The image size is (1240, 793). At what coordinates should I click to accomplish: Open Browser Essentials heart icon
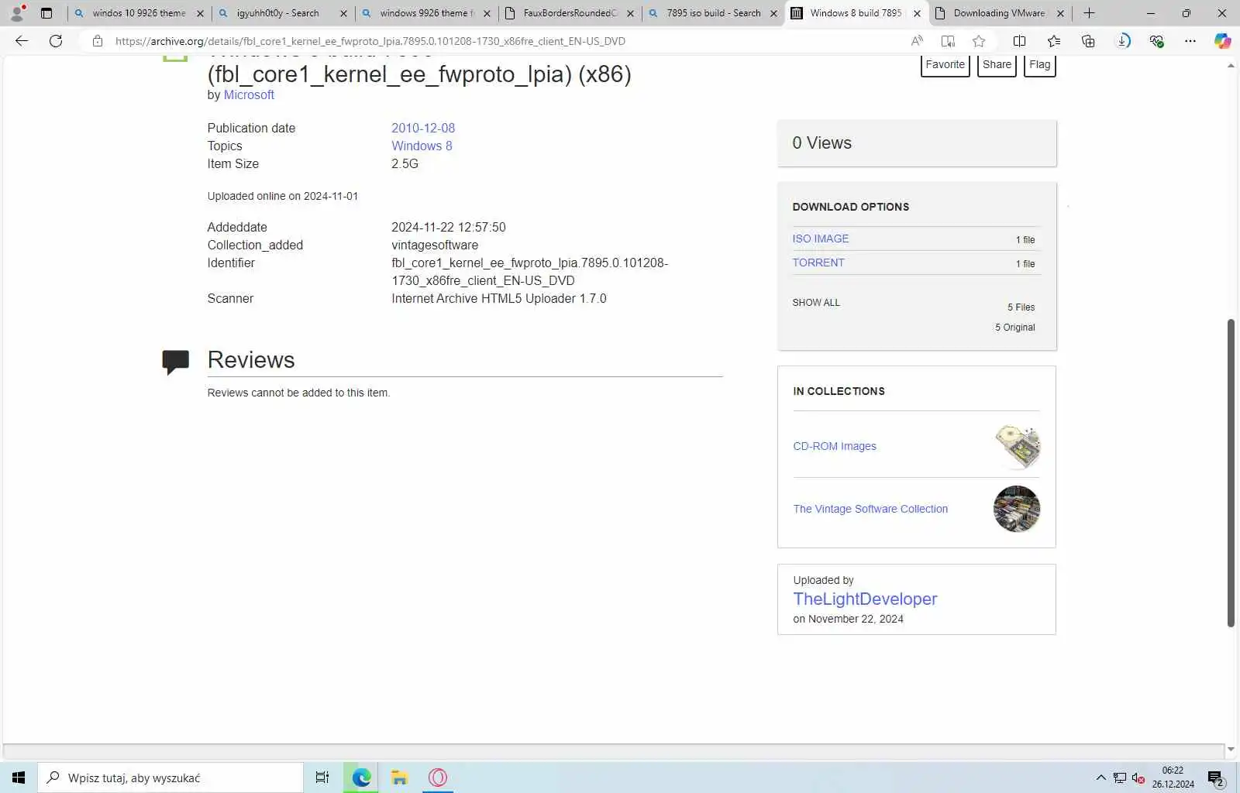(x=1157, y=41)
